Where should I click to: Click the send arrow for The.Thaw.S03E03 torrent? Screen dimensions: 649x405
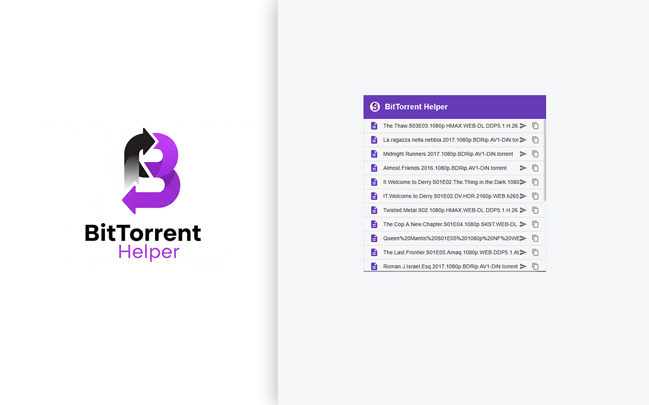[x=523, y=126]
